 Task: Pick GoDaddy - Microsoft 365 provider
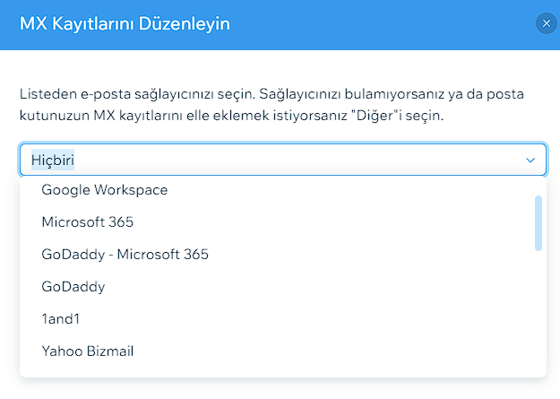125,254
